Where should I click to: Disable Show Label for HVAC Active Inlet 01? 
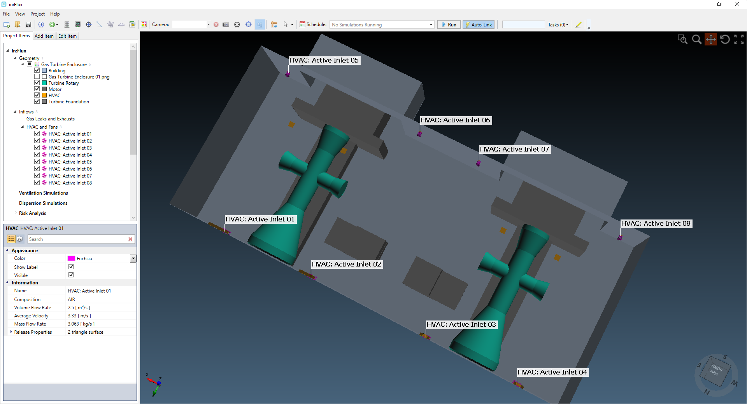point(71,267)
